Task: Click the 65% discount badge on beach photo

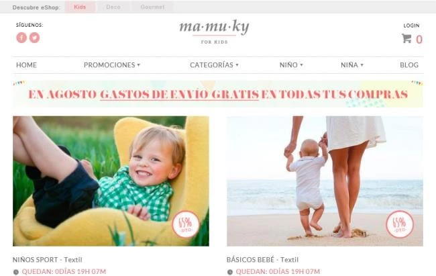Action: (x=400, y=224)
